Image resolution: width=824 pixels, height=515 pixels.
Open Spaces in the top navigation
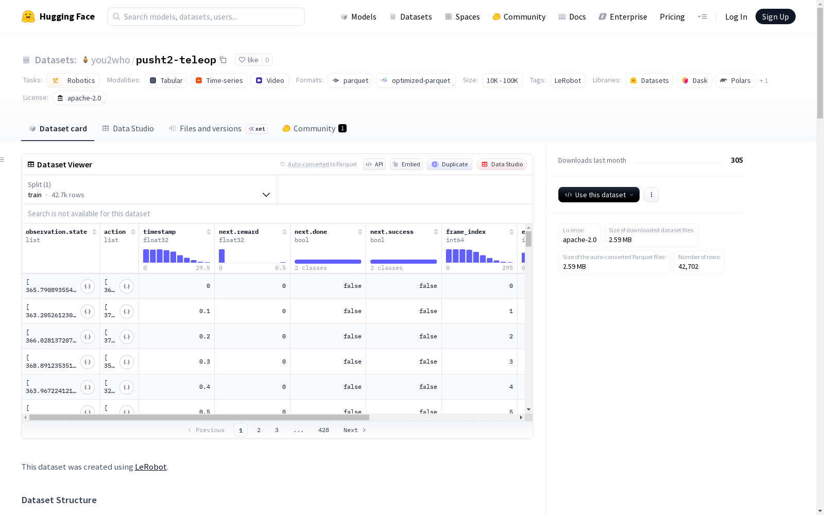point(462,16)
